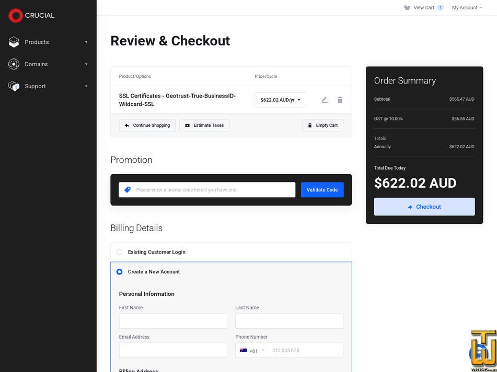The image size is (497, 372).
Task: Click the Product/Options column header
Action: pos(135,76)
